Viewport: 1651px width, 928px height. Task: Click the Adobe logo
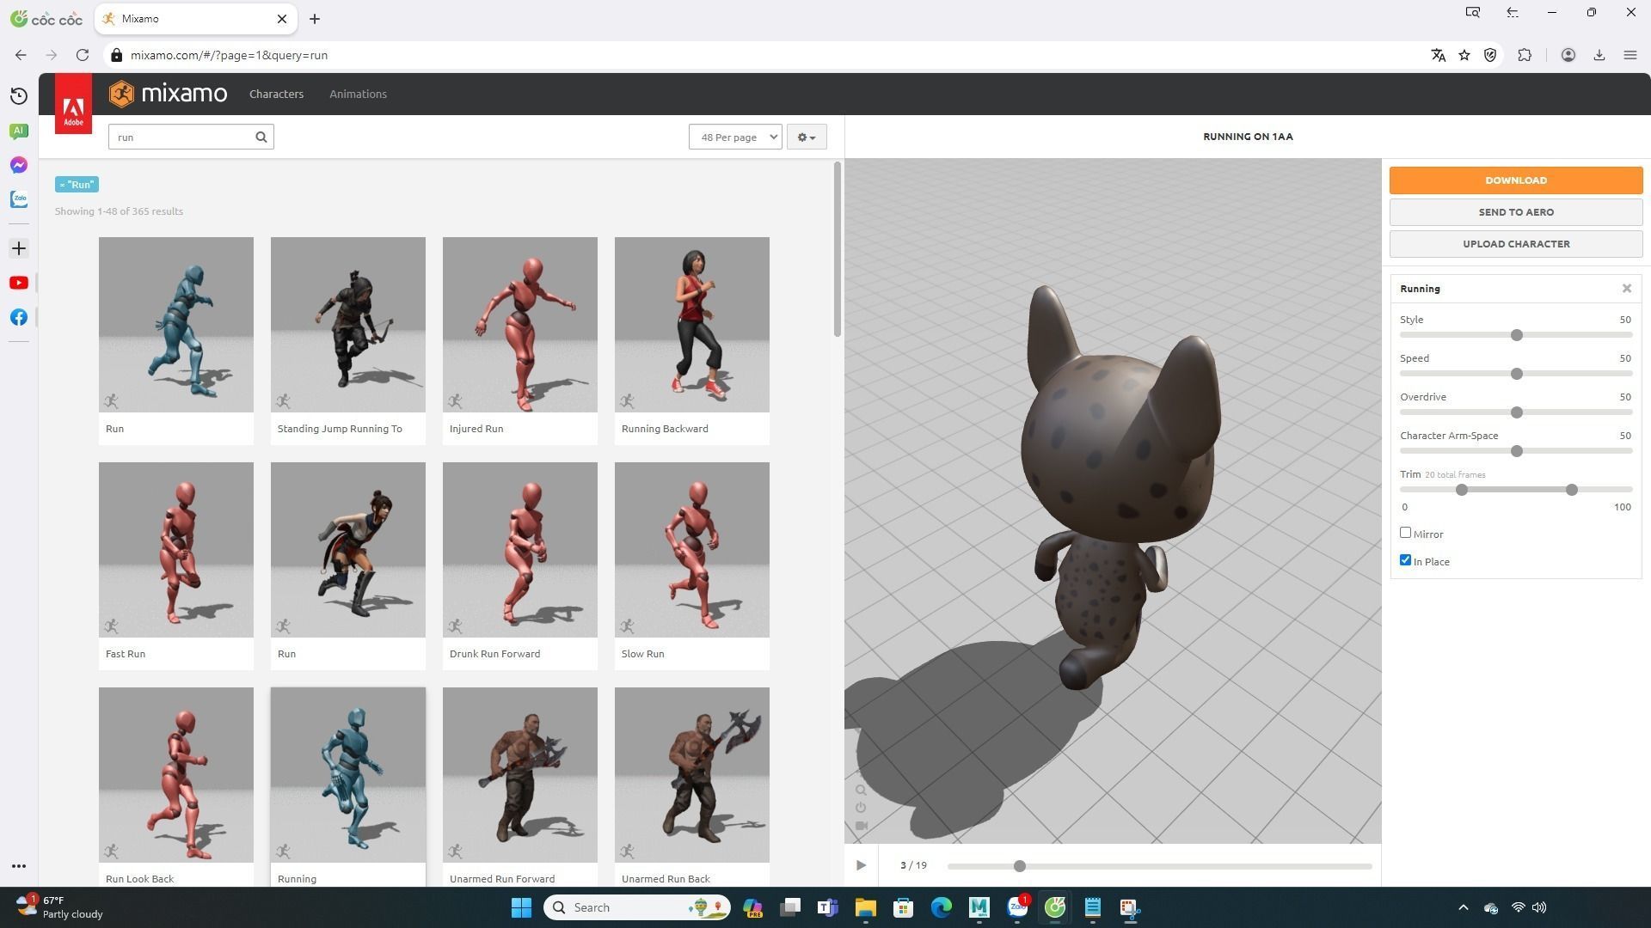[x=73, y=103]
